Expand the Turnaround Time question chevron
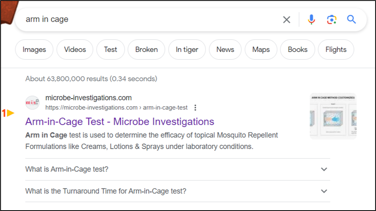Image resolution: width=376 pixels, height=211 pixels. (324, 191)
